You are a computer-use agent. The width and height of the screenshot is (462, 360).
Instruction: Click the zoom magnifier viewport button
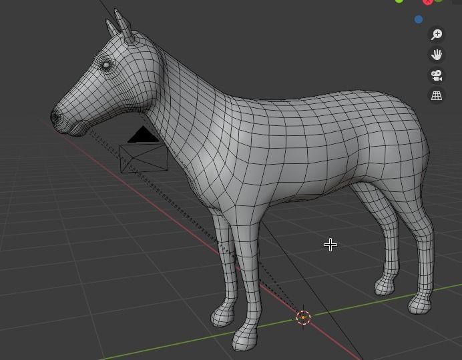coord(437,35)
